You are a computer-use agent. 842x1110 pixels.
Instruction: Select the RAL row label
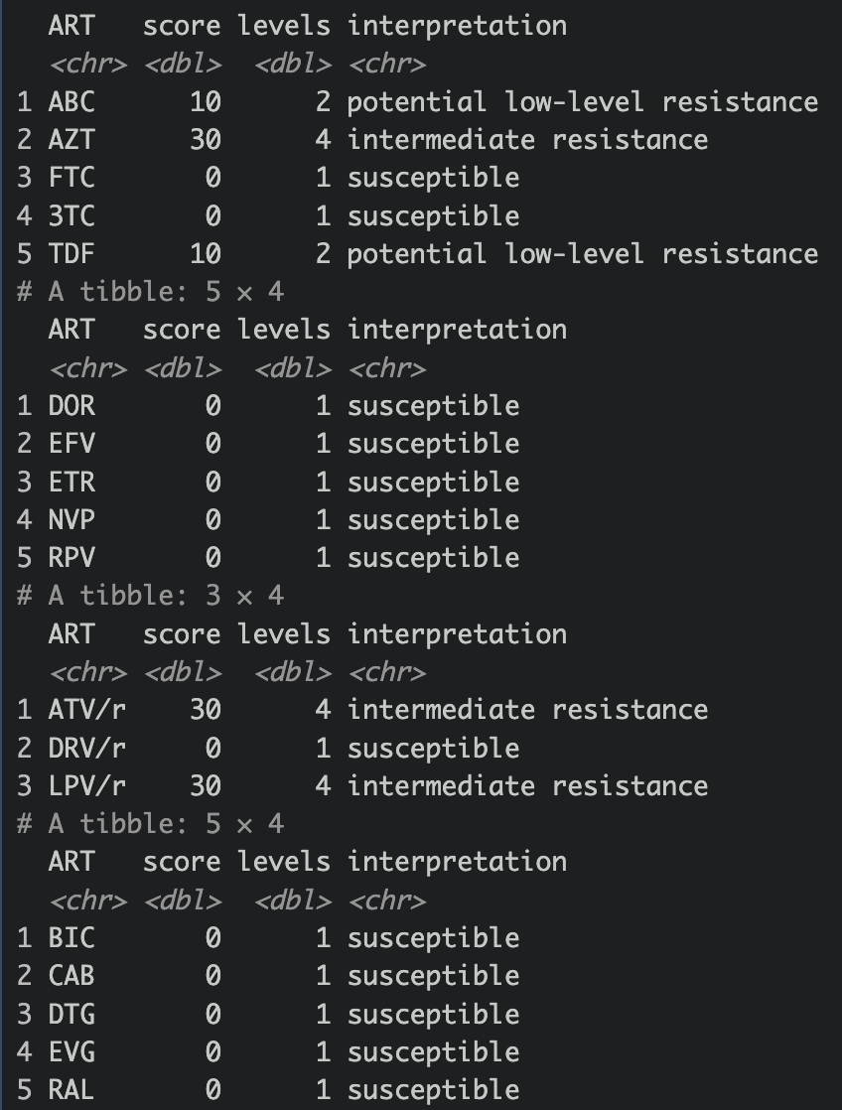click(71, 1090)
